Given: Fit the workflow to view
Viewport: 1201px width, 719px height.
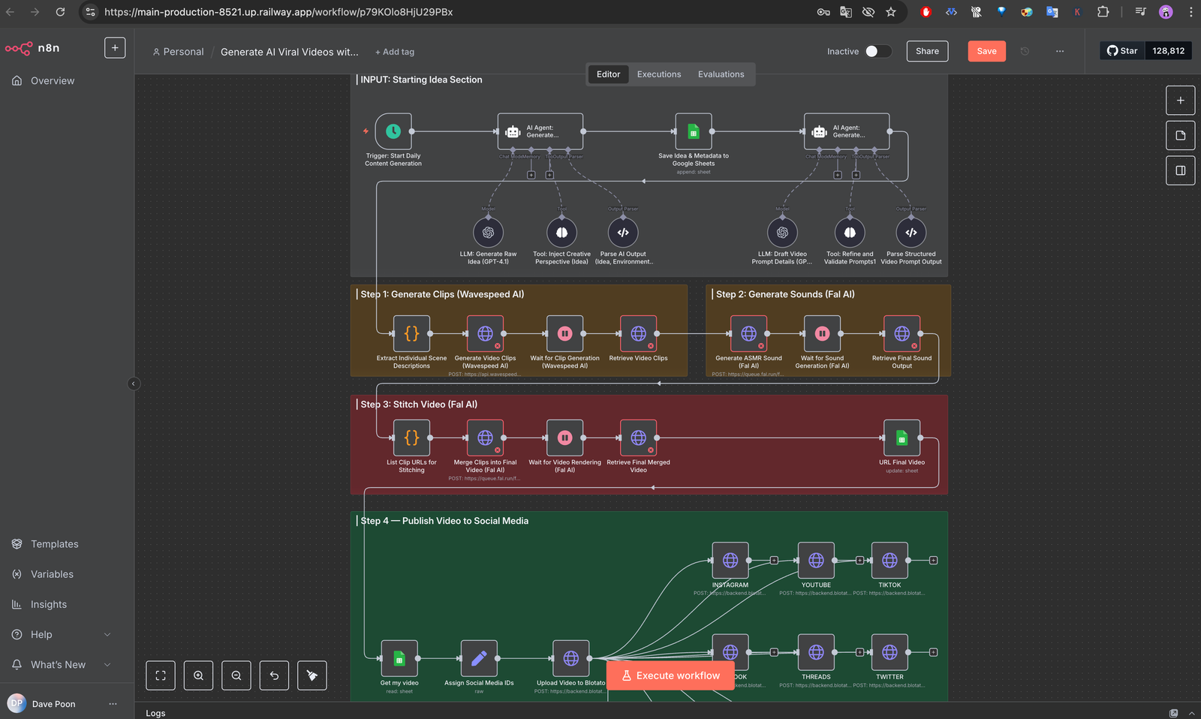Looking at the screenshot, I should tap(161, 675).
